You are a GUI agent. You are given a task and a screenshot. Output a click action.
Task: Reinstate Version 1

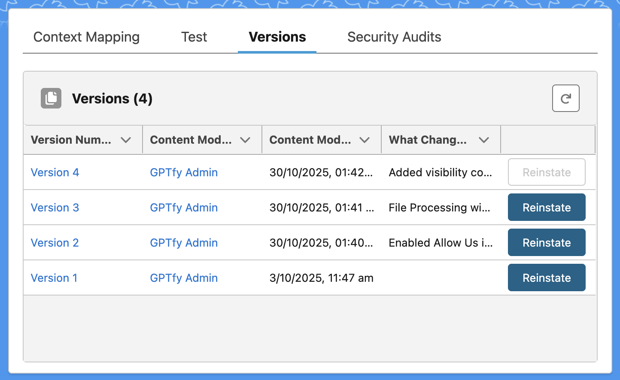coord(547,278)
